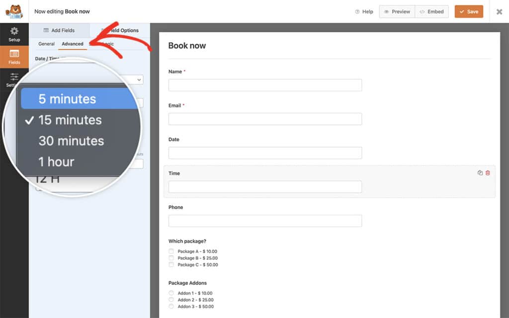Viewport: 509px width, 318px height.
Task: Select 30 minutes from the interval dropdown
Action: [71, 140]
